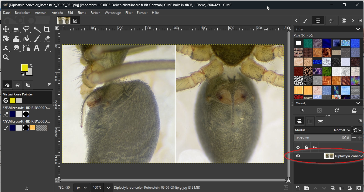
Task: Click the yellow foreground color swatch
Action: tap(24, 68)
